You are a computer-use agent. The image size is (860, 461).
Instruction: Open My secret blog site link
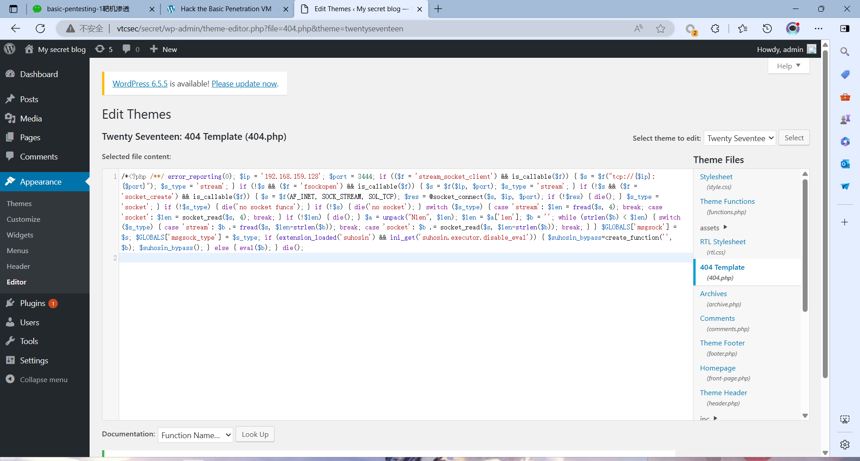(x=55, y=49)
